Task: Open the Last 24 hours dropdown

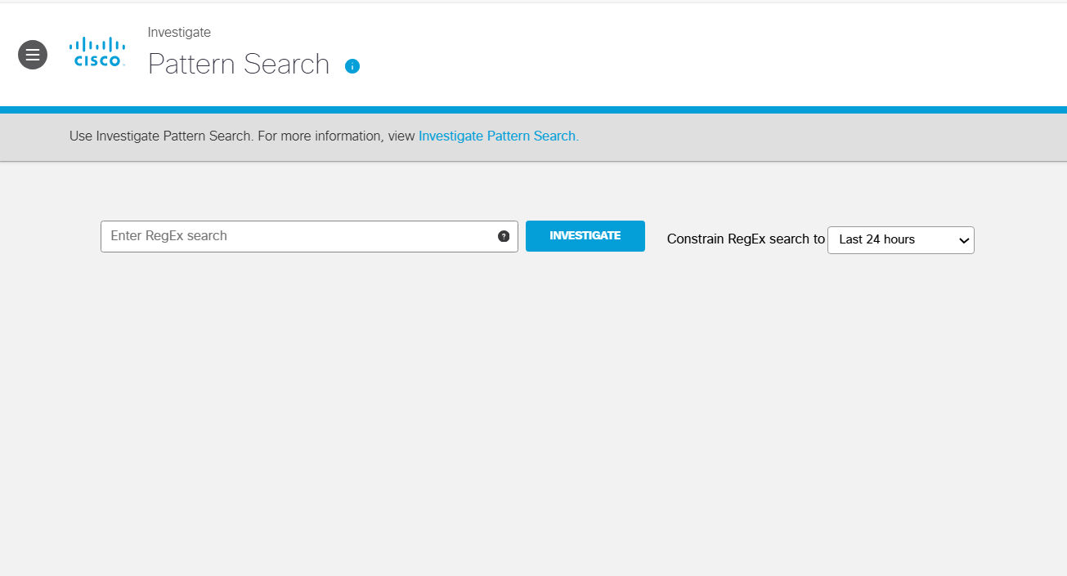Action: click(901, 240)
